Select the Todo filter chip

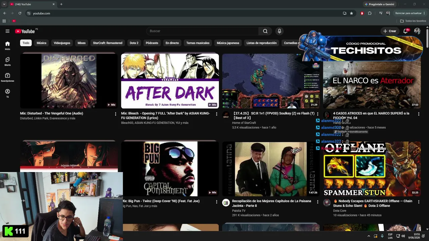click(x=26, y=43)
